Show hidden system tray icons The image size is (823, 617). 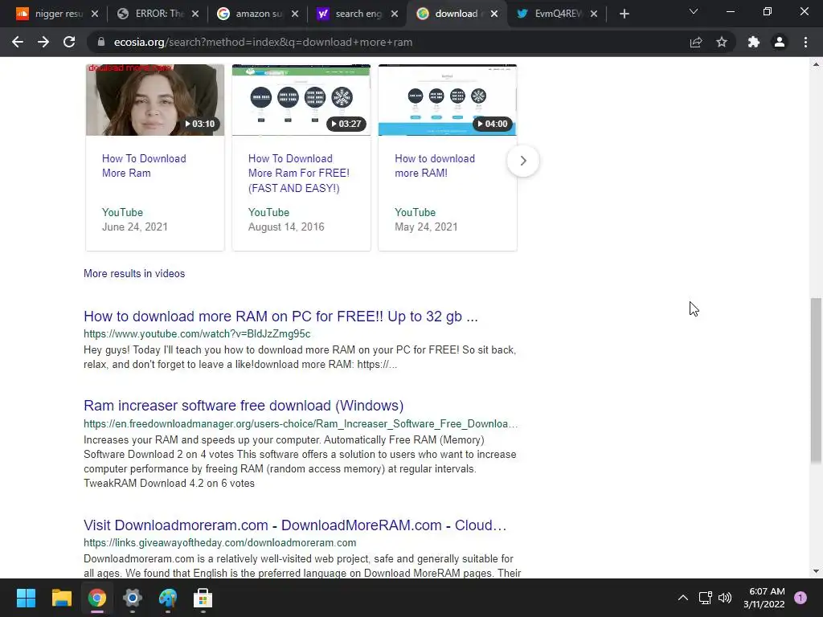click(x=683, y=598)
